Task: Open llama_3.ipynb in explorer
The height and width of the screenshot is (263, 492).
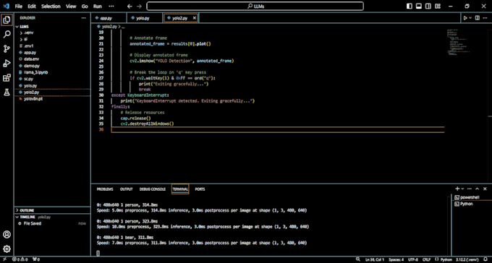Action: click(x=35, y=72)
